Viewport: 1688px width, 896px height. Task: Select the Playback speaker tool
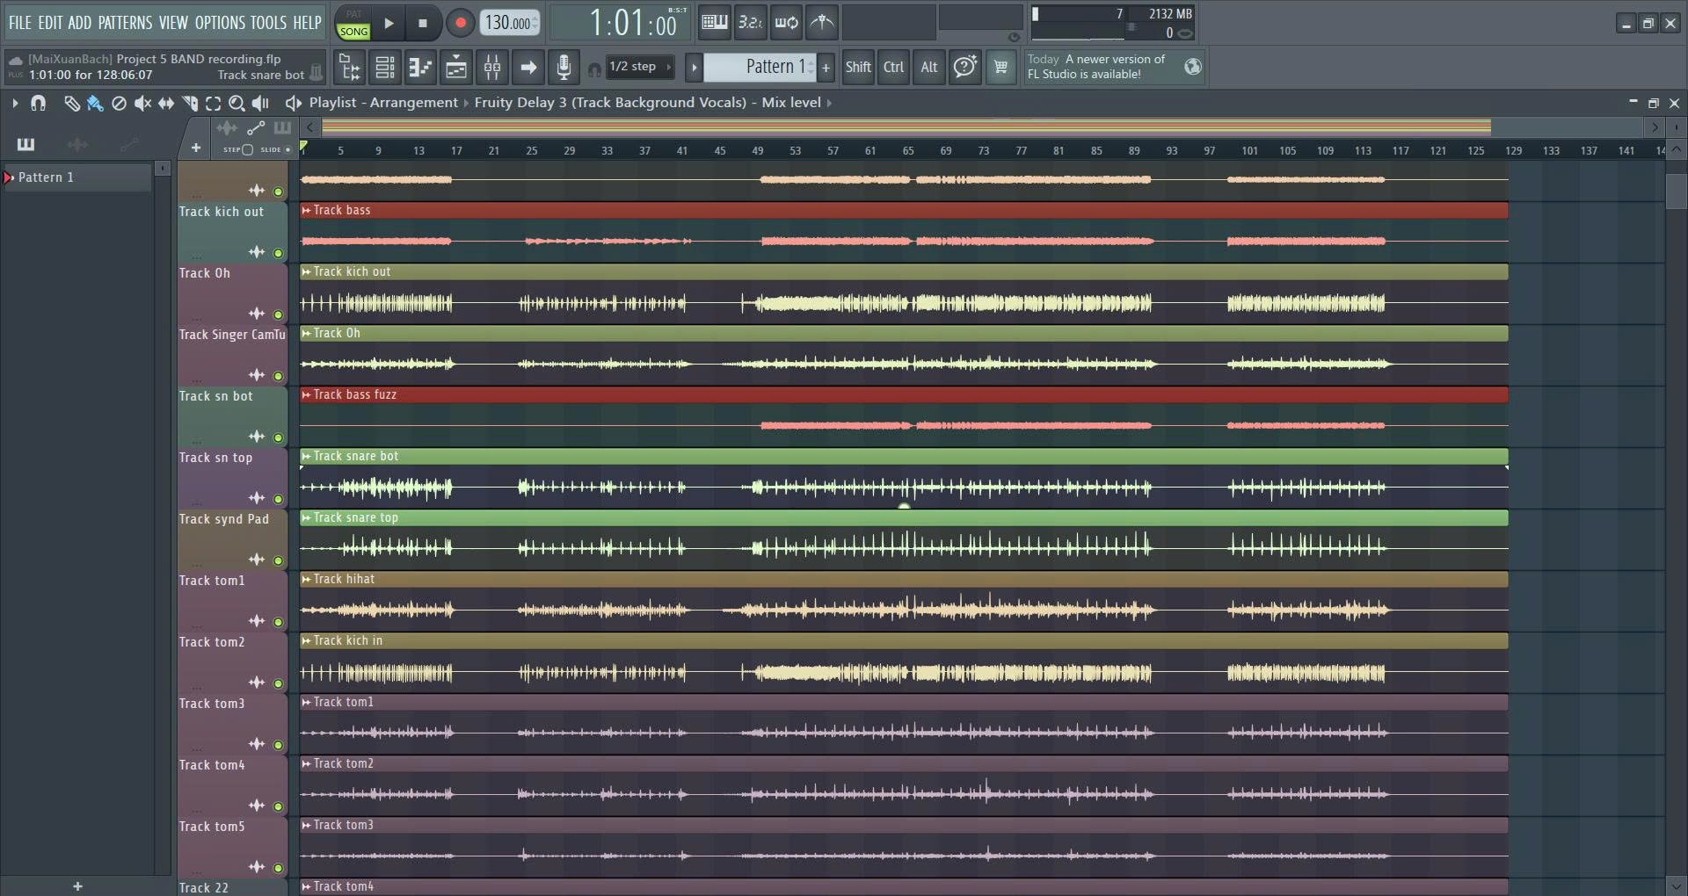pos(260,103)
